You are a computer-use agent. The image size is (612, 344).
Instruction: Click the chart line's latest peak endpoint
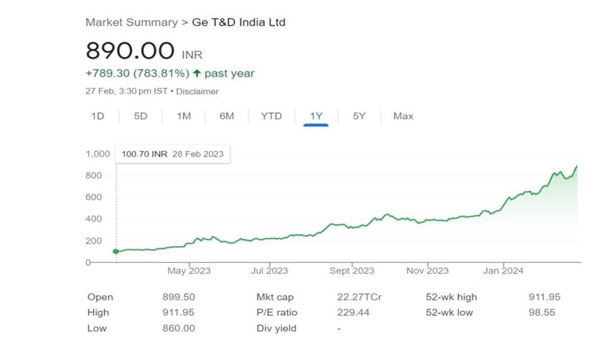tap(577, 167)
